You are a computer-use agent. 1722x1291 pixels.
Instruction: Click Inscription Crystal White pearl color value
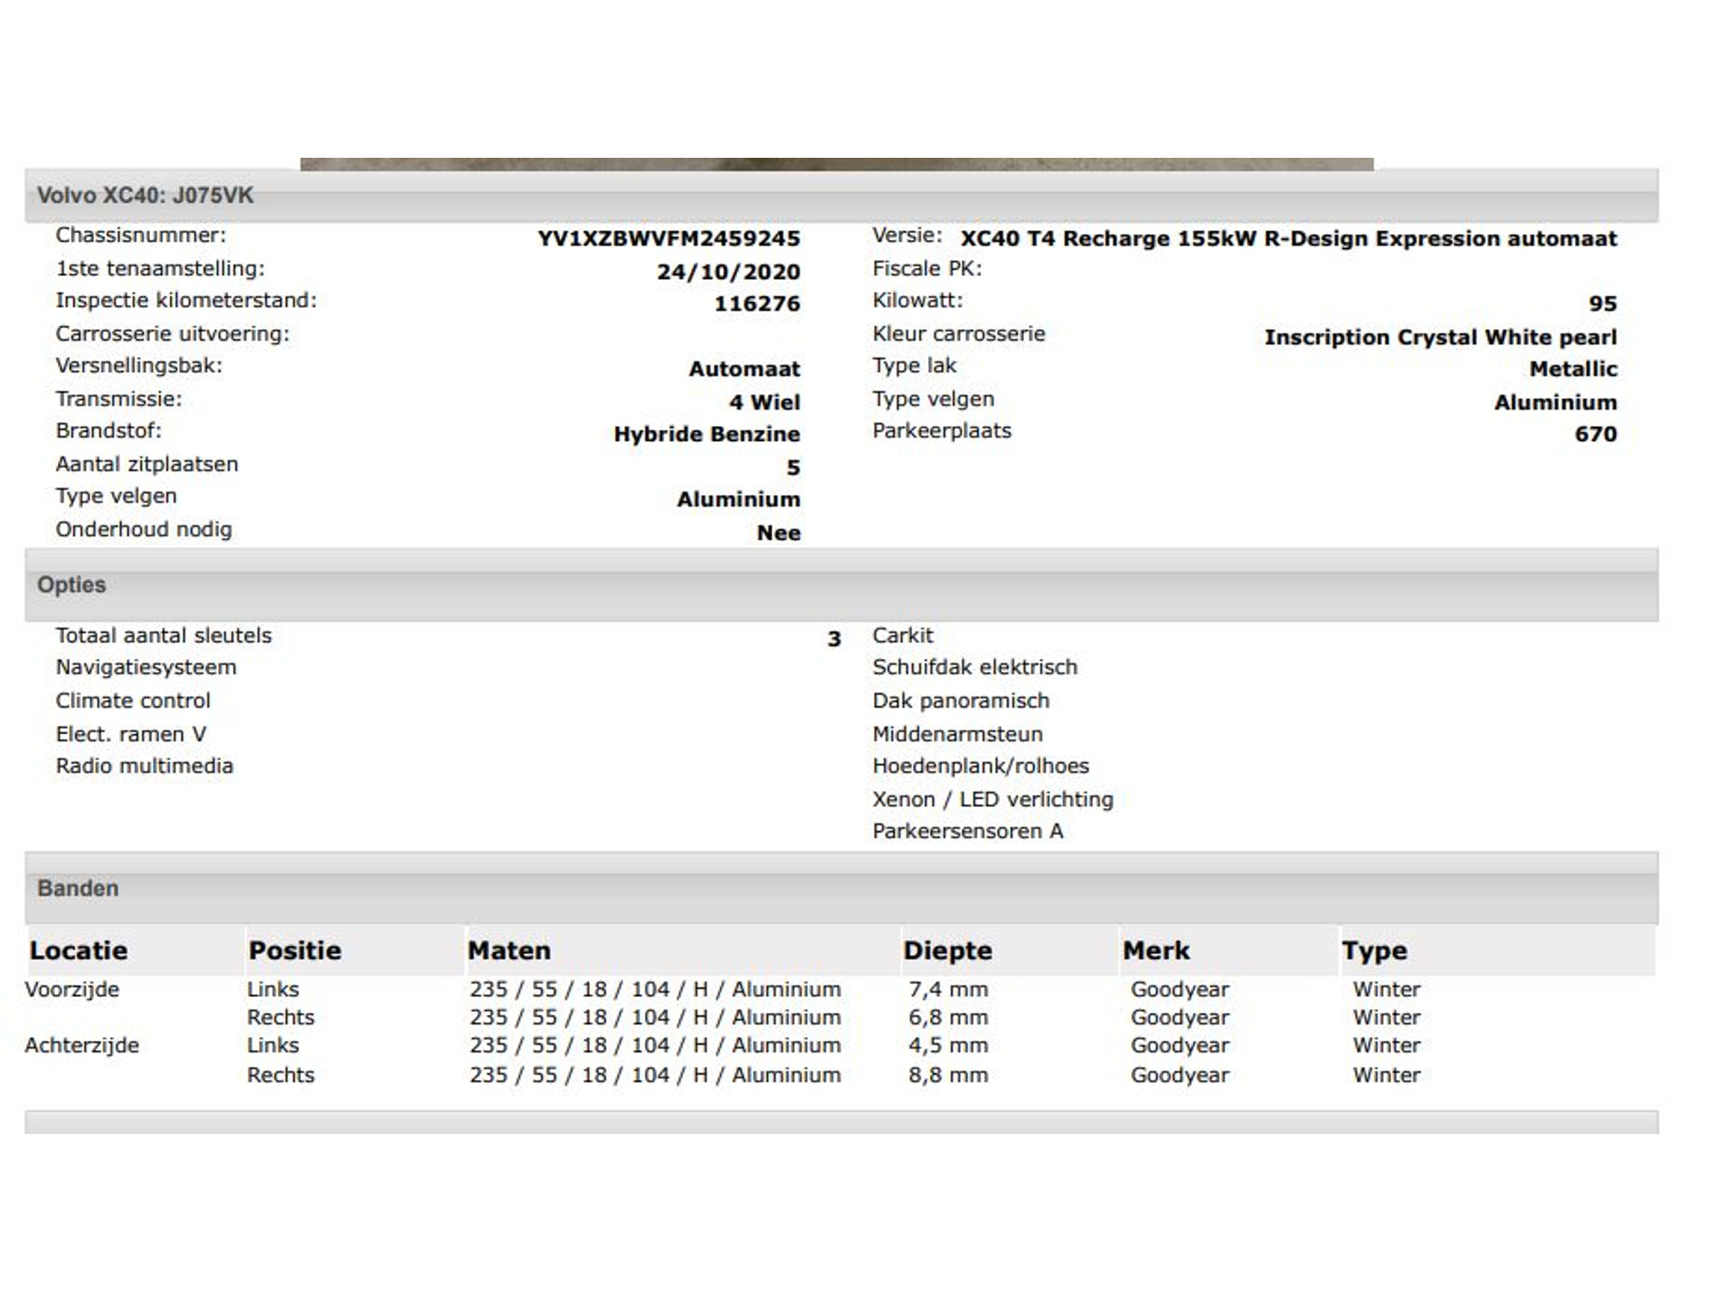click(x=1440, y=337)
